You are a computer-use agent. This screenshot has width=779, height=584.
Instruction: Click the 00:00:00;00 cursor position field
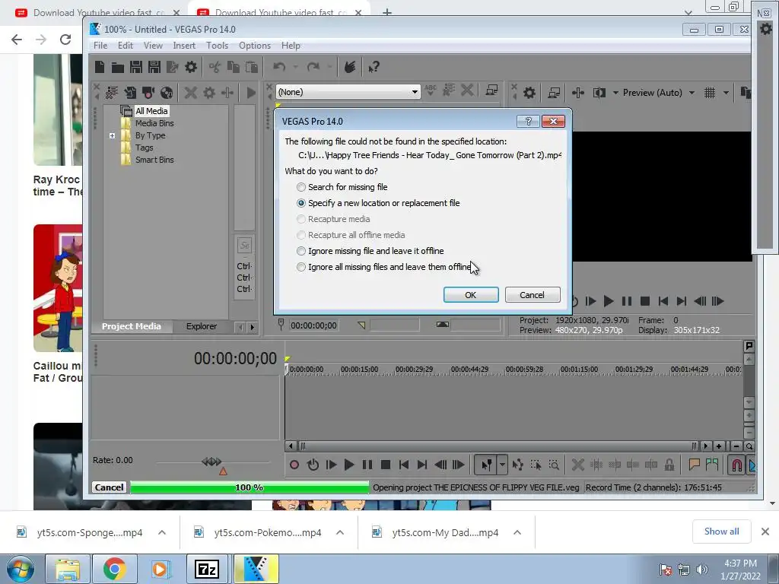(x=313, y=325)
